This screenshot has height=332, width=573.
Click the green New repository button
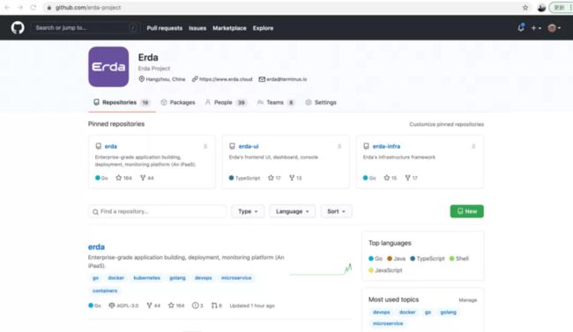466,211
